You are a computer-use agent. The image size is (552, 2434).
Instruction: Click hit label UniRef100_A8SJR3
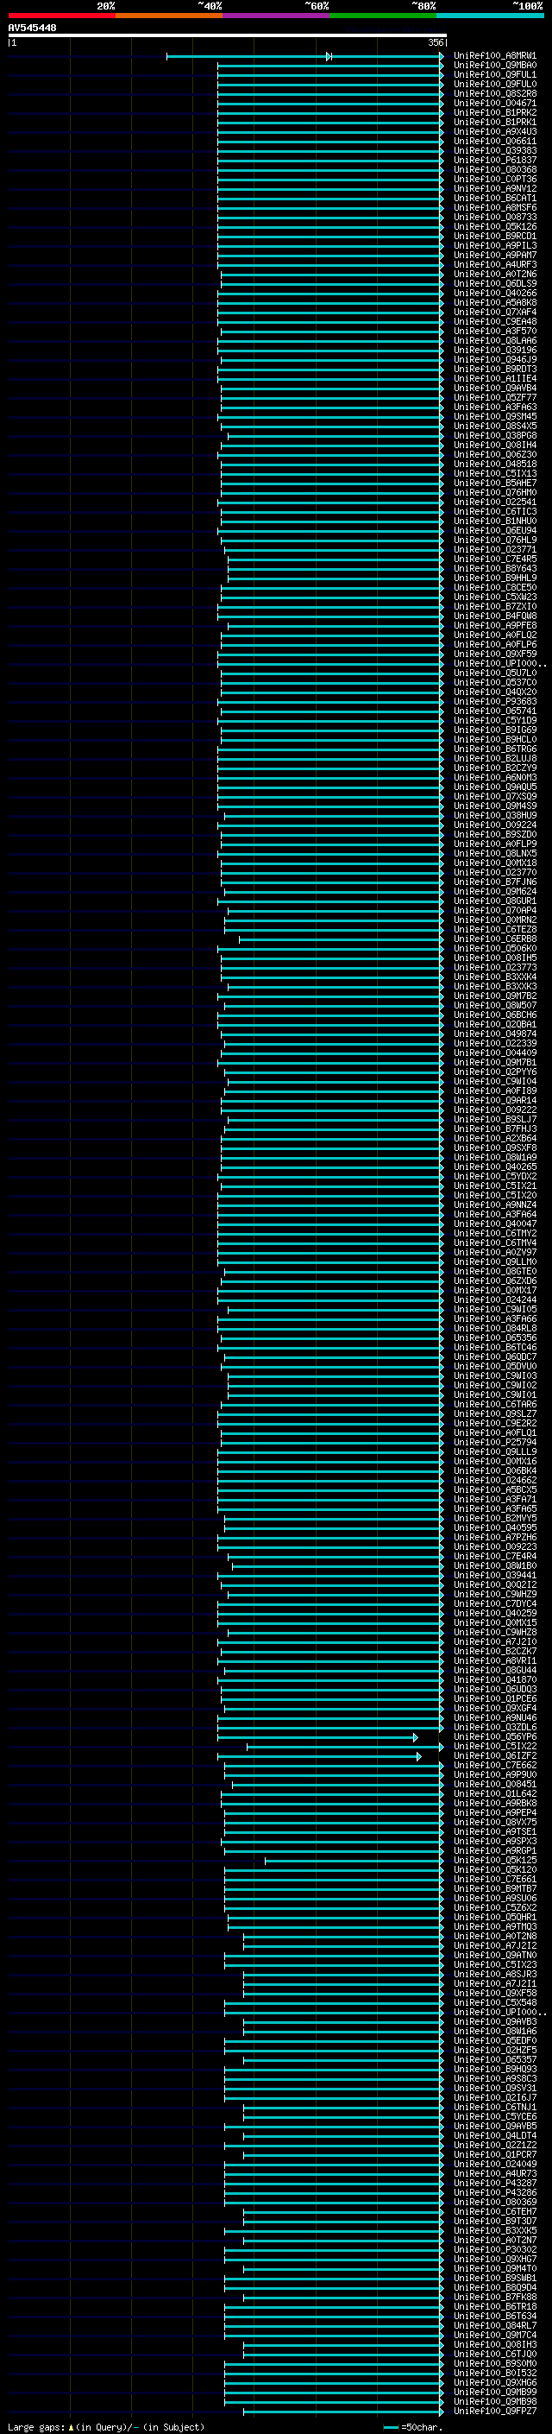click(x=494, y=1974)
